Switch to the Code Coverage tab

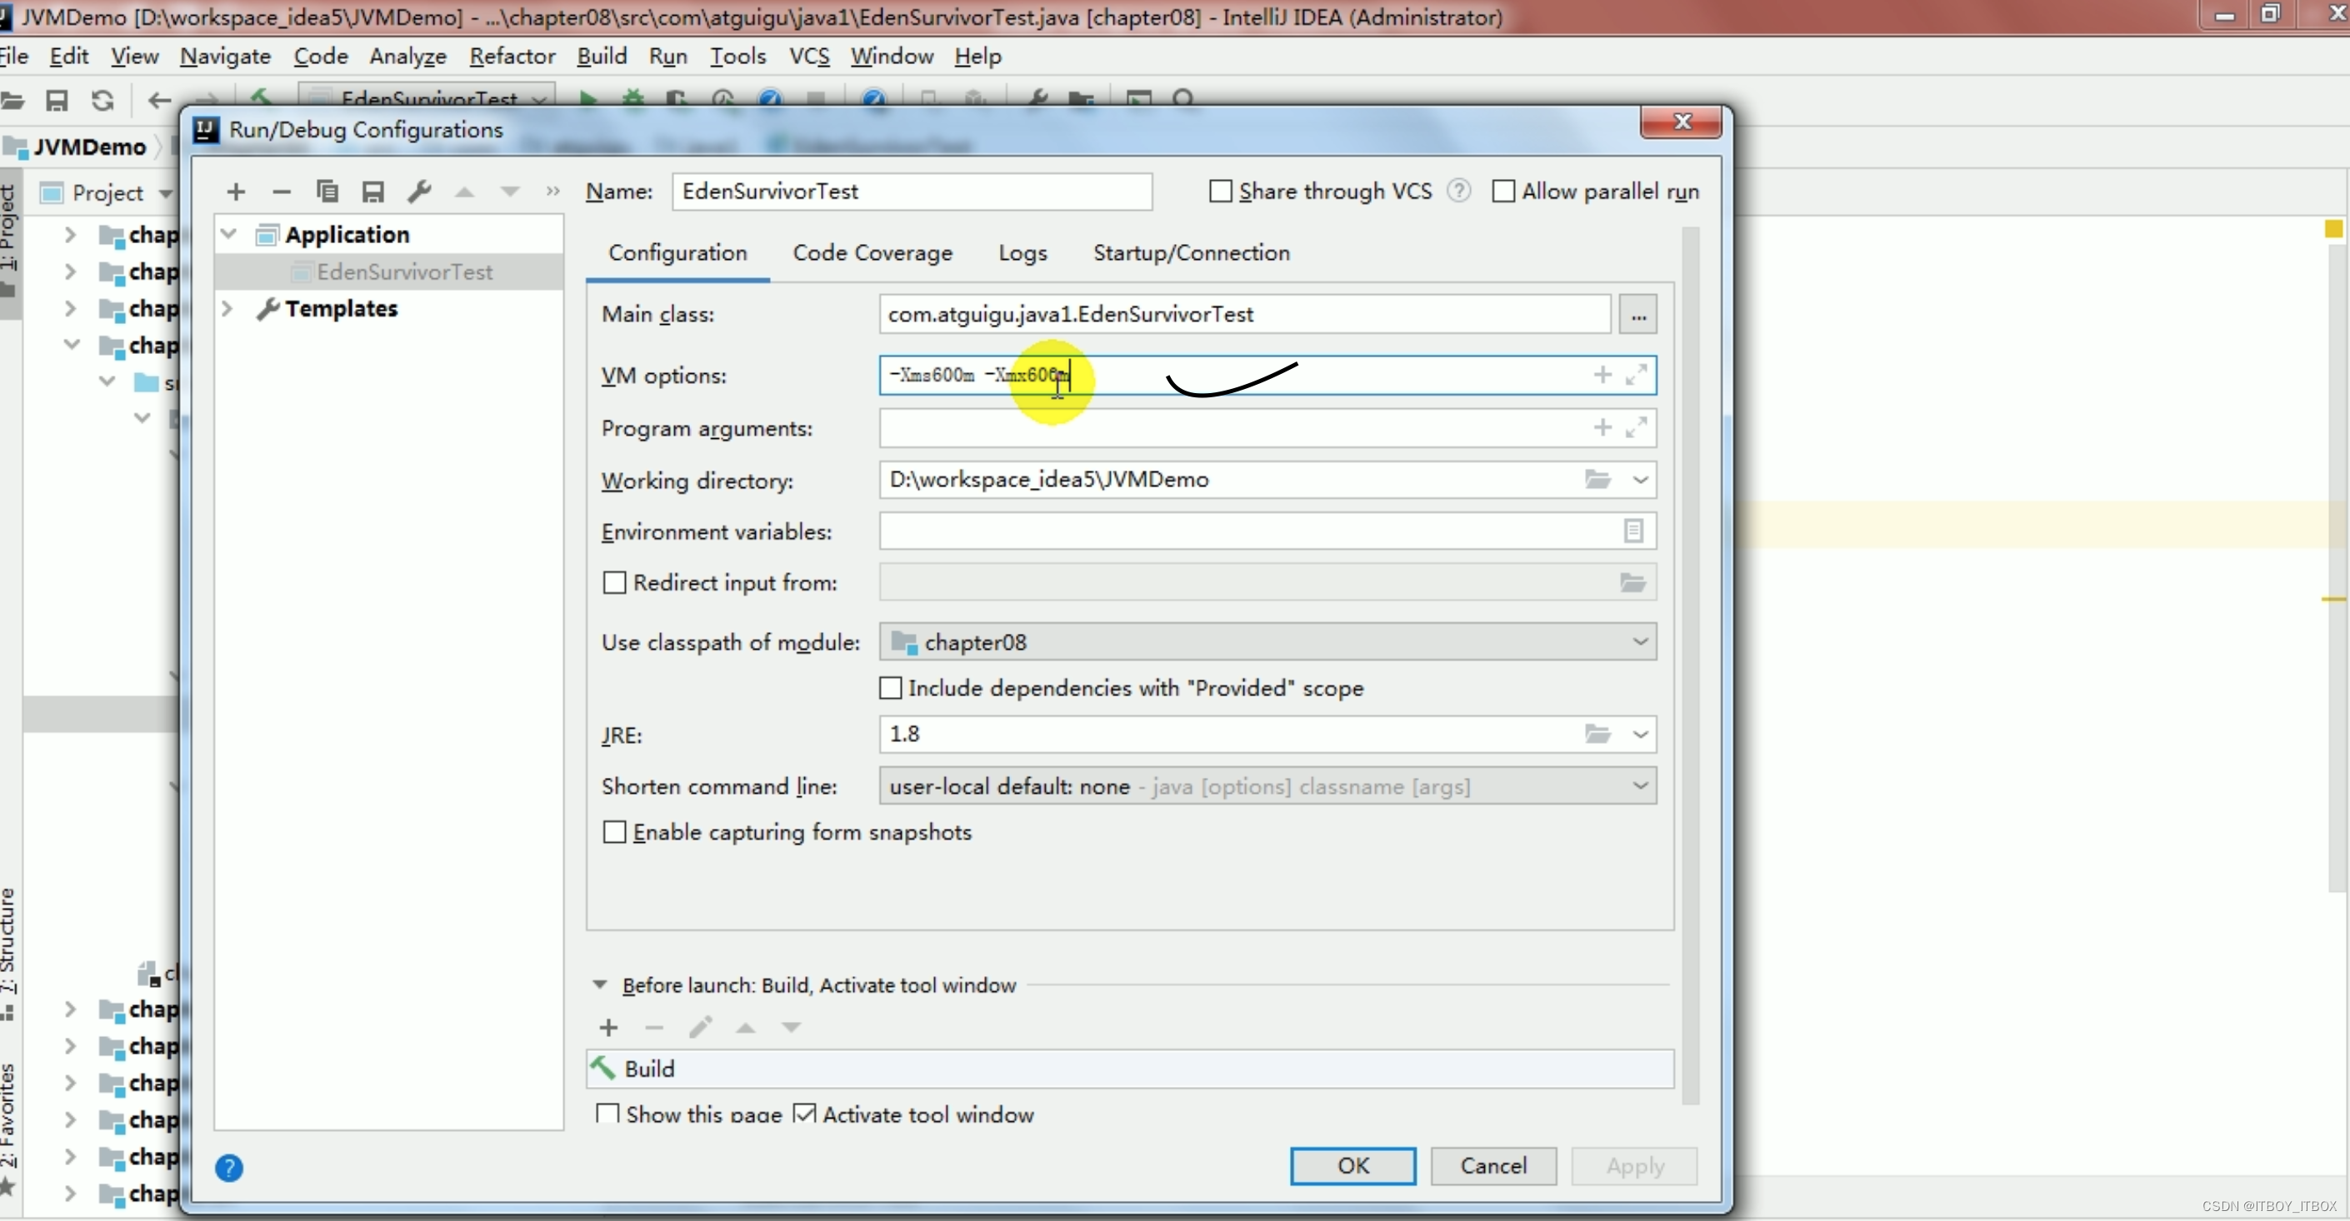pyautogui.click(x=872, y=252)
